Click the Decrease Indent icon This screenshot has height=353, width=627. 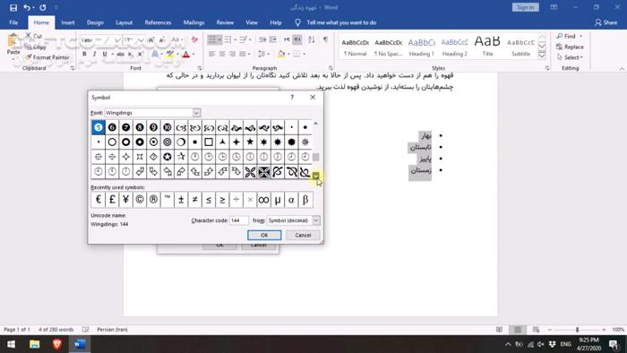[262, 39]
